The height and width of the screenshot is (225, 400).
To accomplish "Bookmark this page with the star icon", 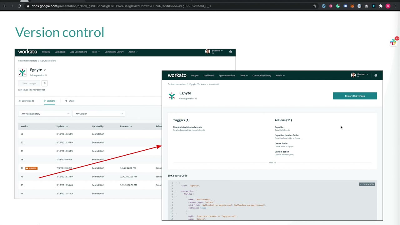I will pyautogui.click(x=315, y=6).
